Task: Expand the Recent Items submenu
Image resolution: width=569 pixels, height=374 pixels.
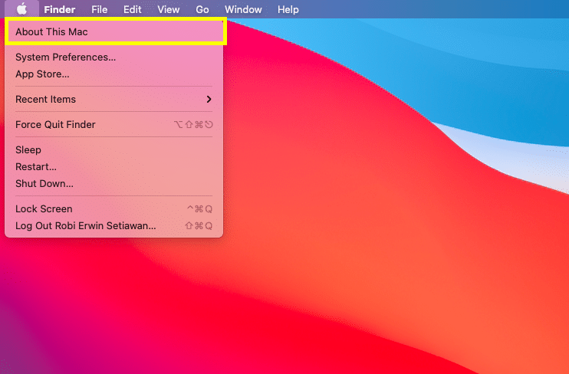Action: pos(114,100)
